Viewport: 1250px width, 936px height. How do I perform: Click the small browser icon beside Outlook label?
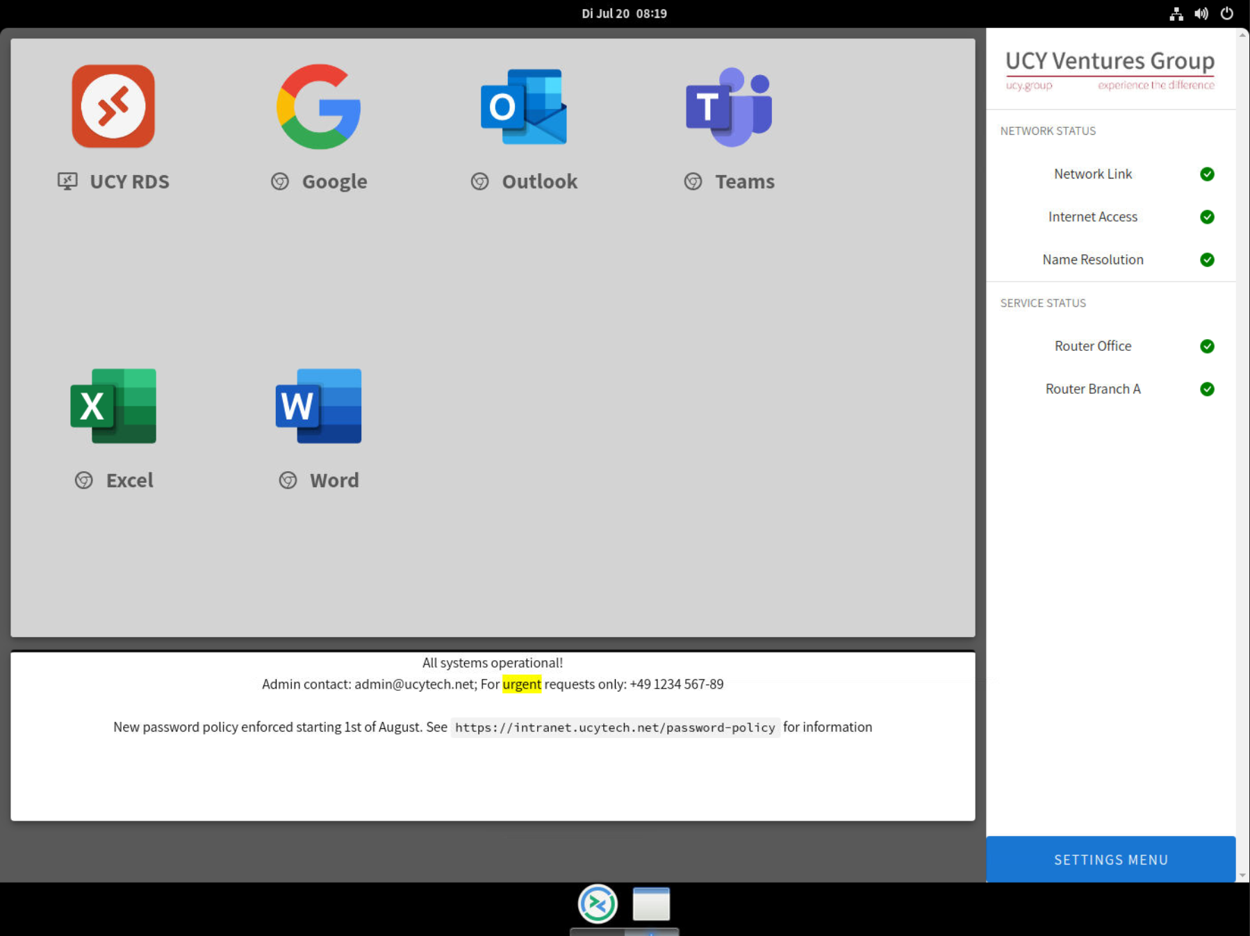(480, 181)
